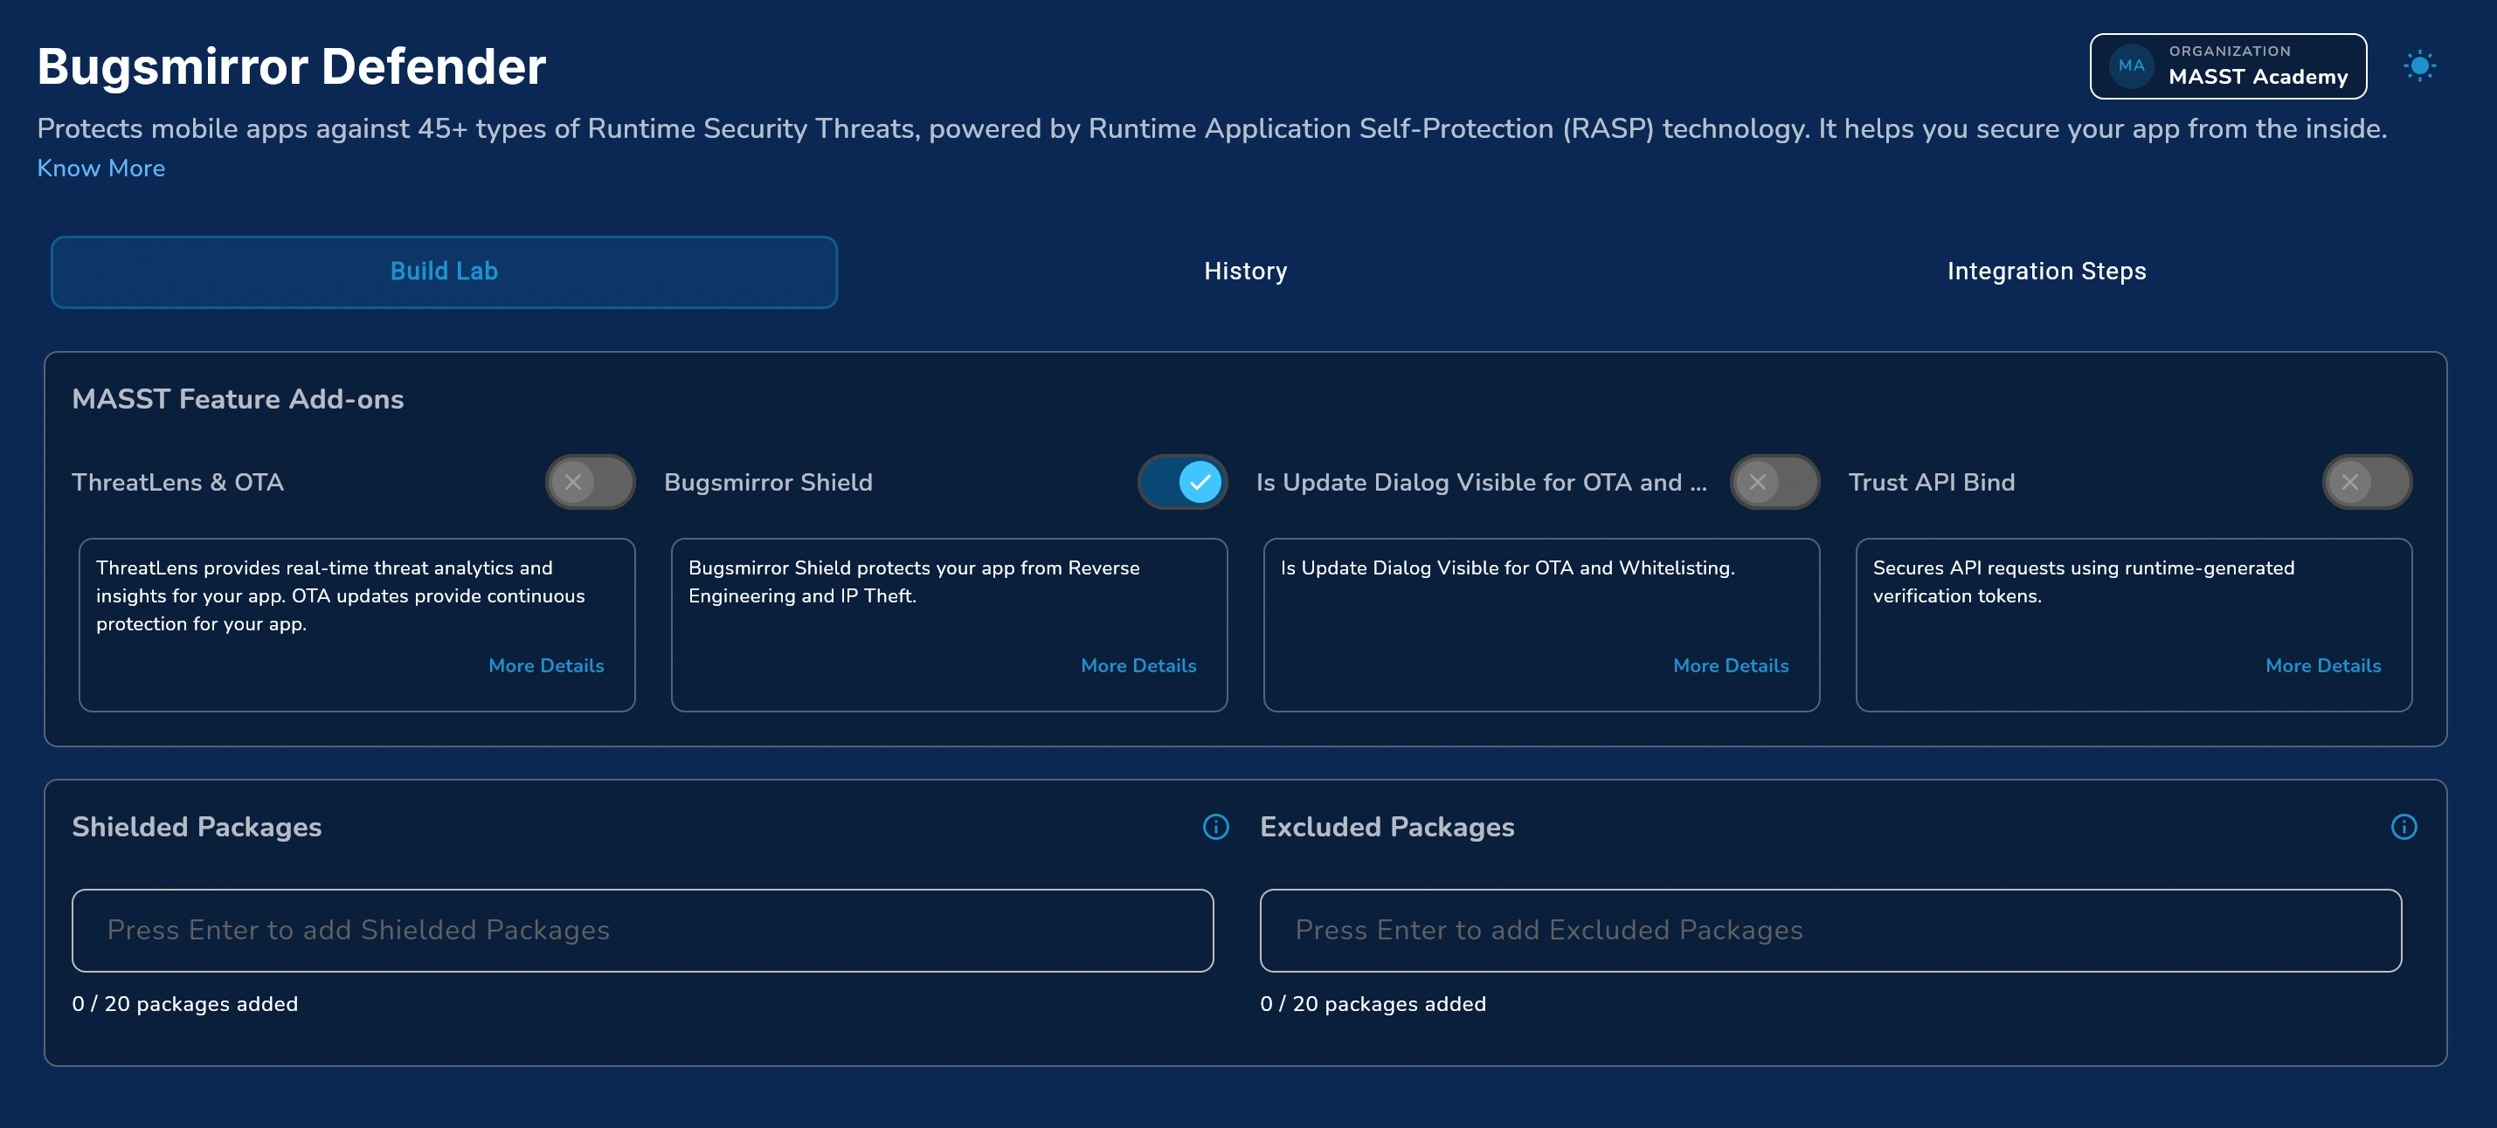Open More Details for Bugsmirror Shield
Viewport: 2497px width, 1128px height.
pyautogui.click(x=1138, y=666)
